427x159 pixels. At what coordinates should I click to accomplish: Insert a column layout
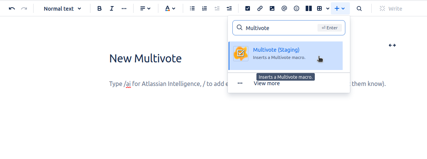309,8
